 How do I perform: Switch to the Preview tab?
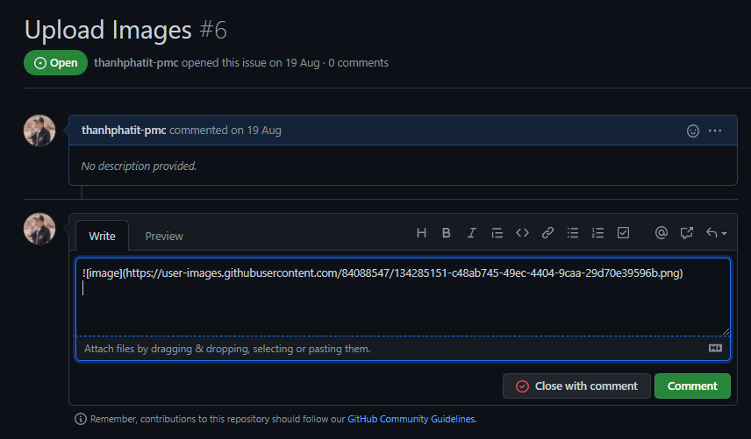click(164, 237)
